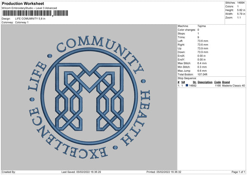Click thread code 1166
Screen dimensions: 247x175
218,85
